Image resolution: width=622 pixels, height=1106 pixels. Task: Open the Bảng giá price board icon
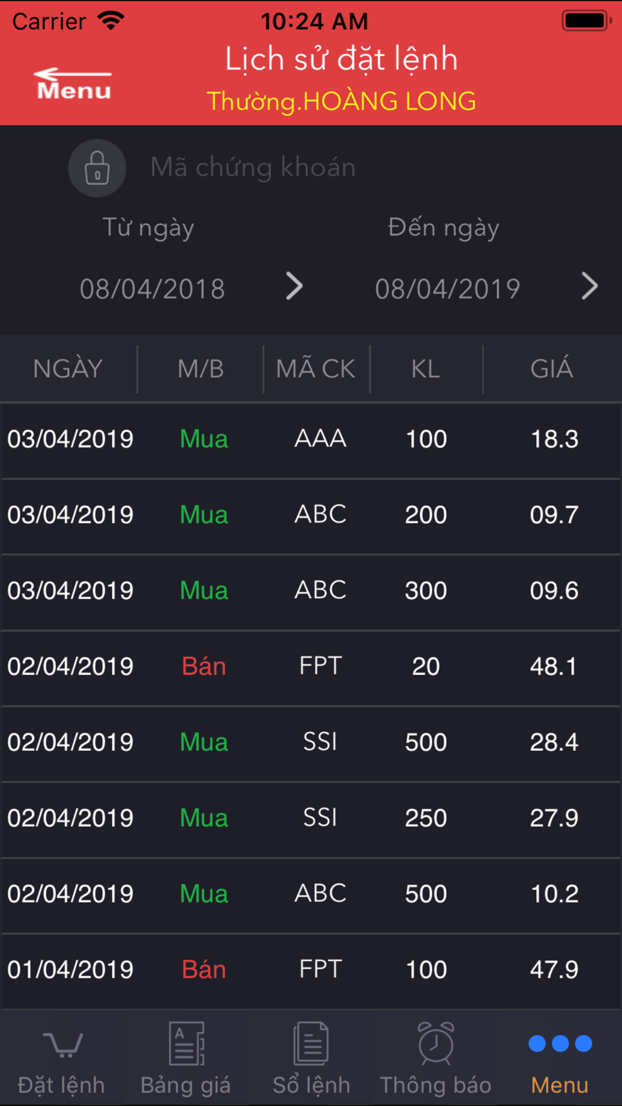coord(187,1043)
